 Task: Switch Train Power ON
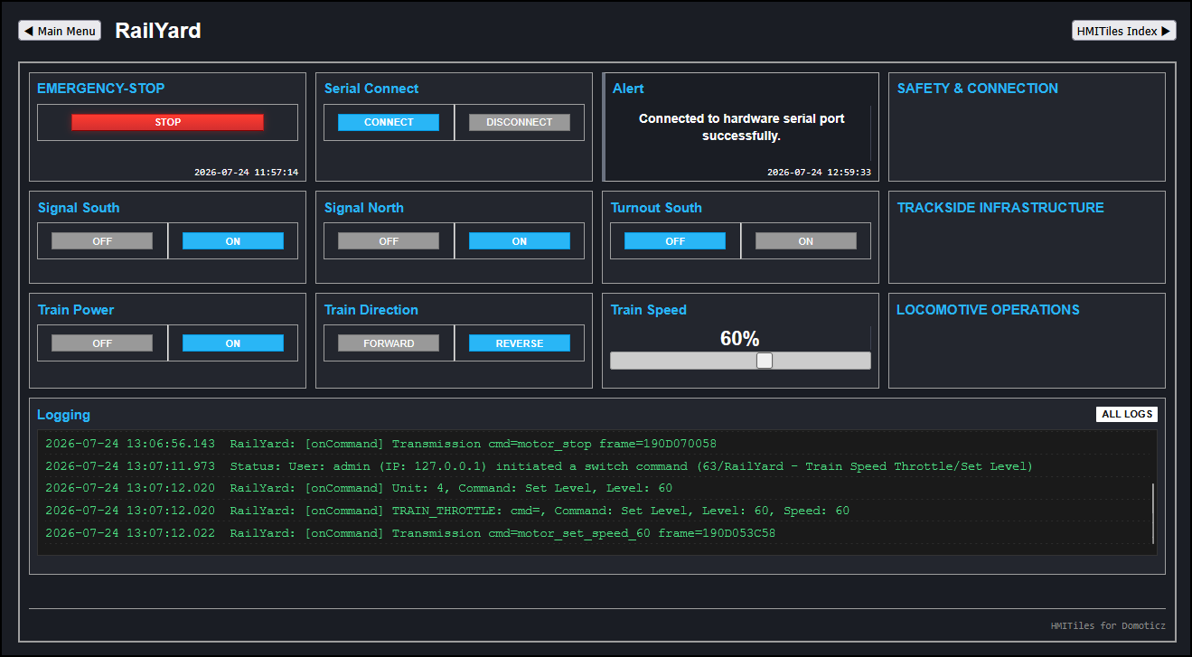point(233,343)
